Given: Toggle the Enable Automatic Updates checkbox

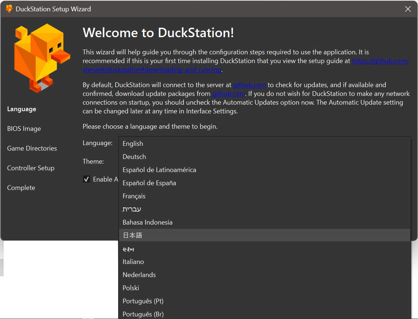Looking at the screenshot, I should 86,179.
